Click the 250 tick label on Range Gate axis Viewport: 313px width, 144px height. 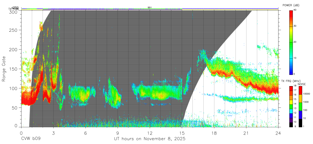14,30
